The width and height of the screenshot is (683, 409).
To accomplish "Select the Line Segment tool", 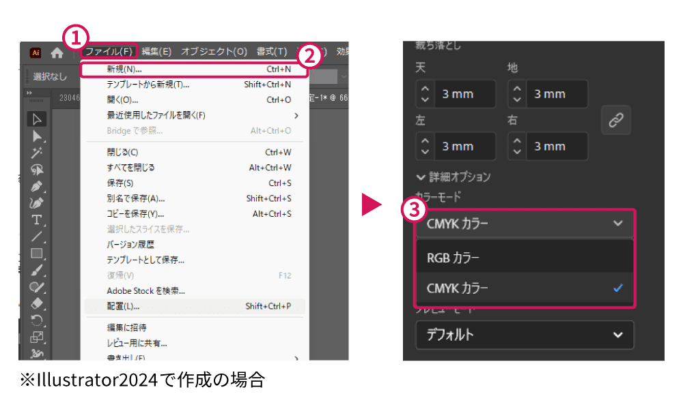I will click(x=37, y=237).
